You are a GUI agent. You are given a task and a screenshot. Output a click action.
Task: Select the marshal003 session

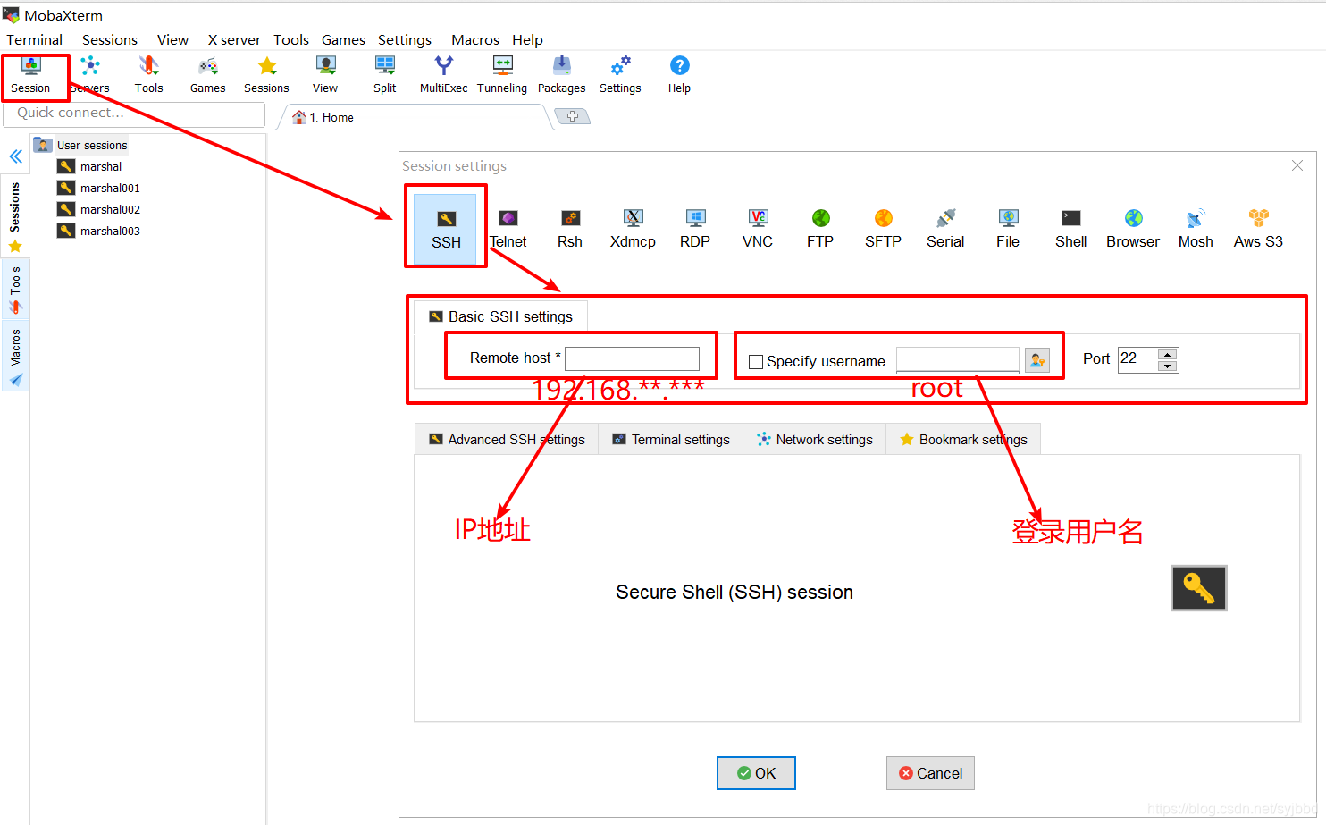click(x=99, y=231)
